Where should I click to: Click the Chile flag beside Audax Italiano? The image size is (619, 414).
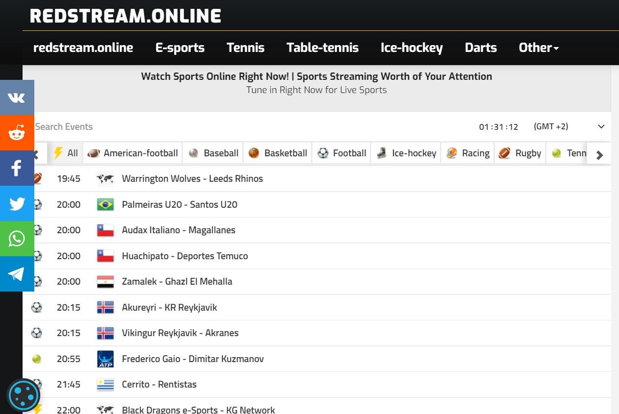[x=105, y=230]
